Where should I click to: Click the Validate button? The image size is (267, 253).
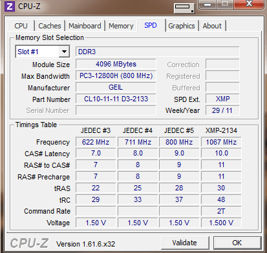click(x=185, y=243)
